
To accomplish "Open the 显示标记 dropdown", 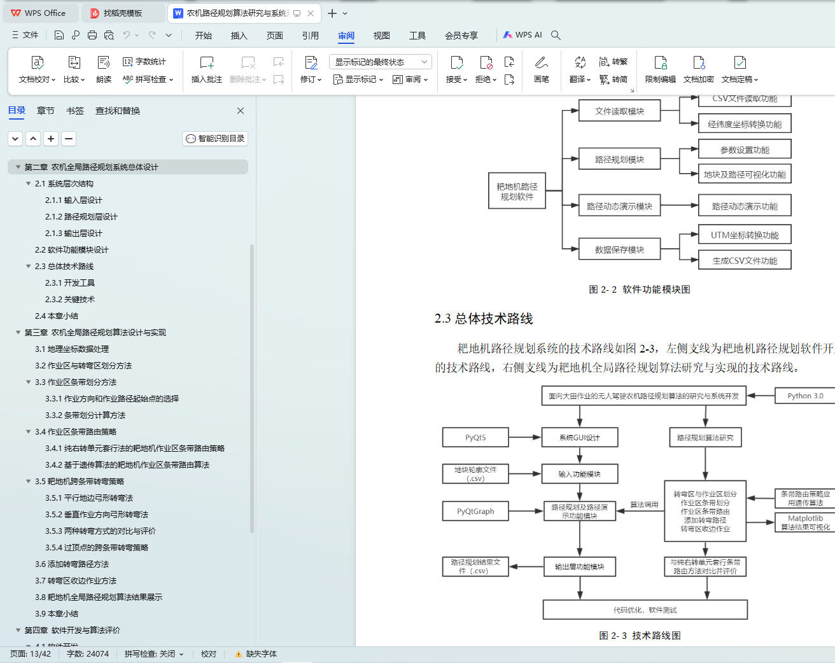I will [x=358, y=80].
